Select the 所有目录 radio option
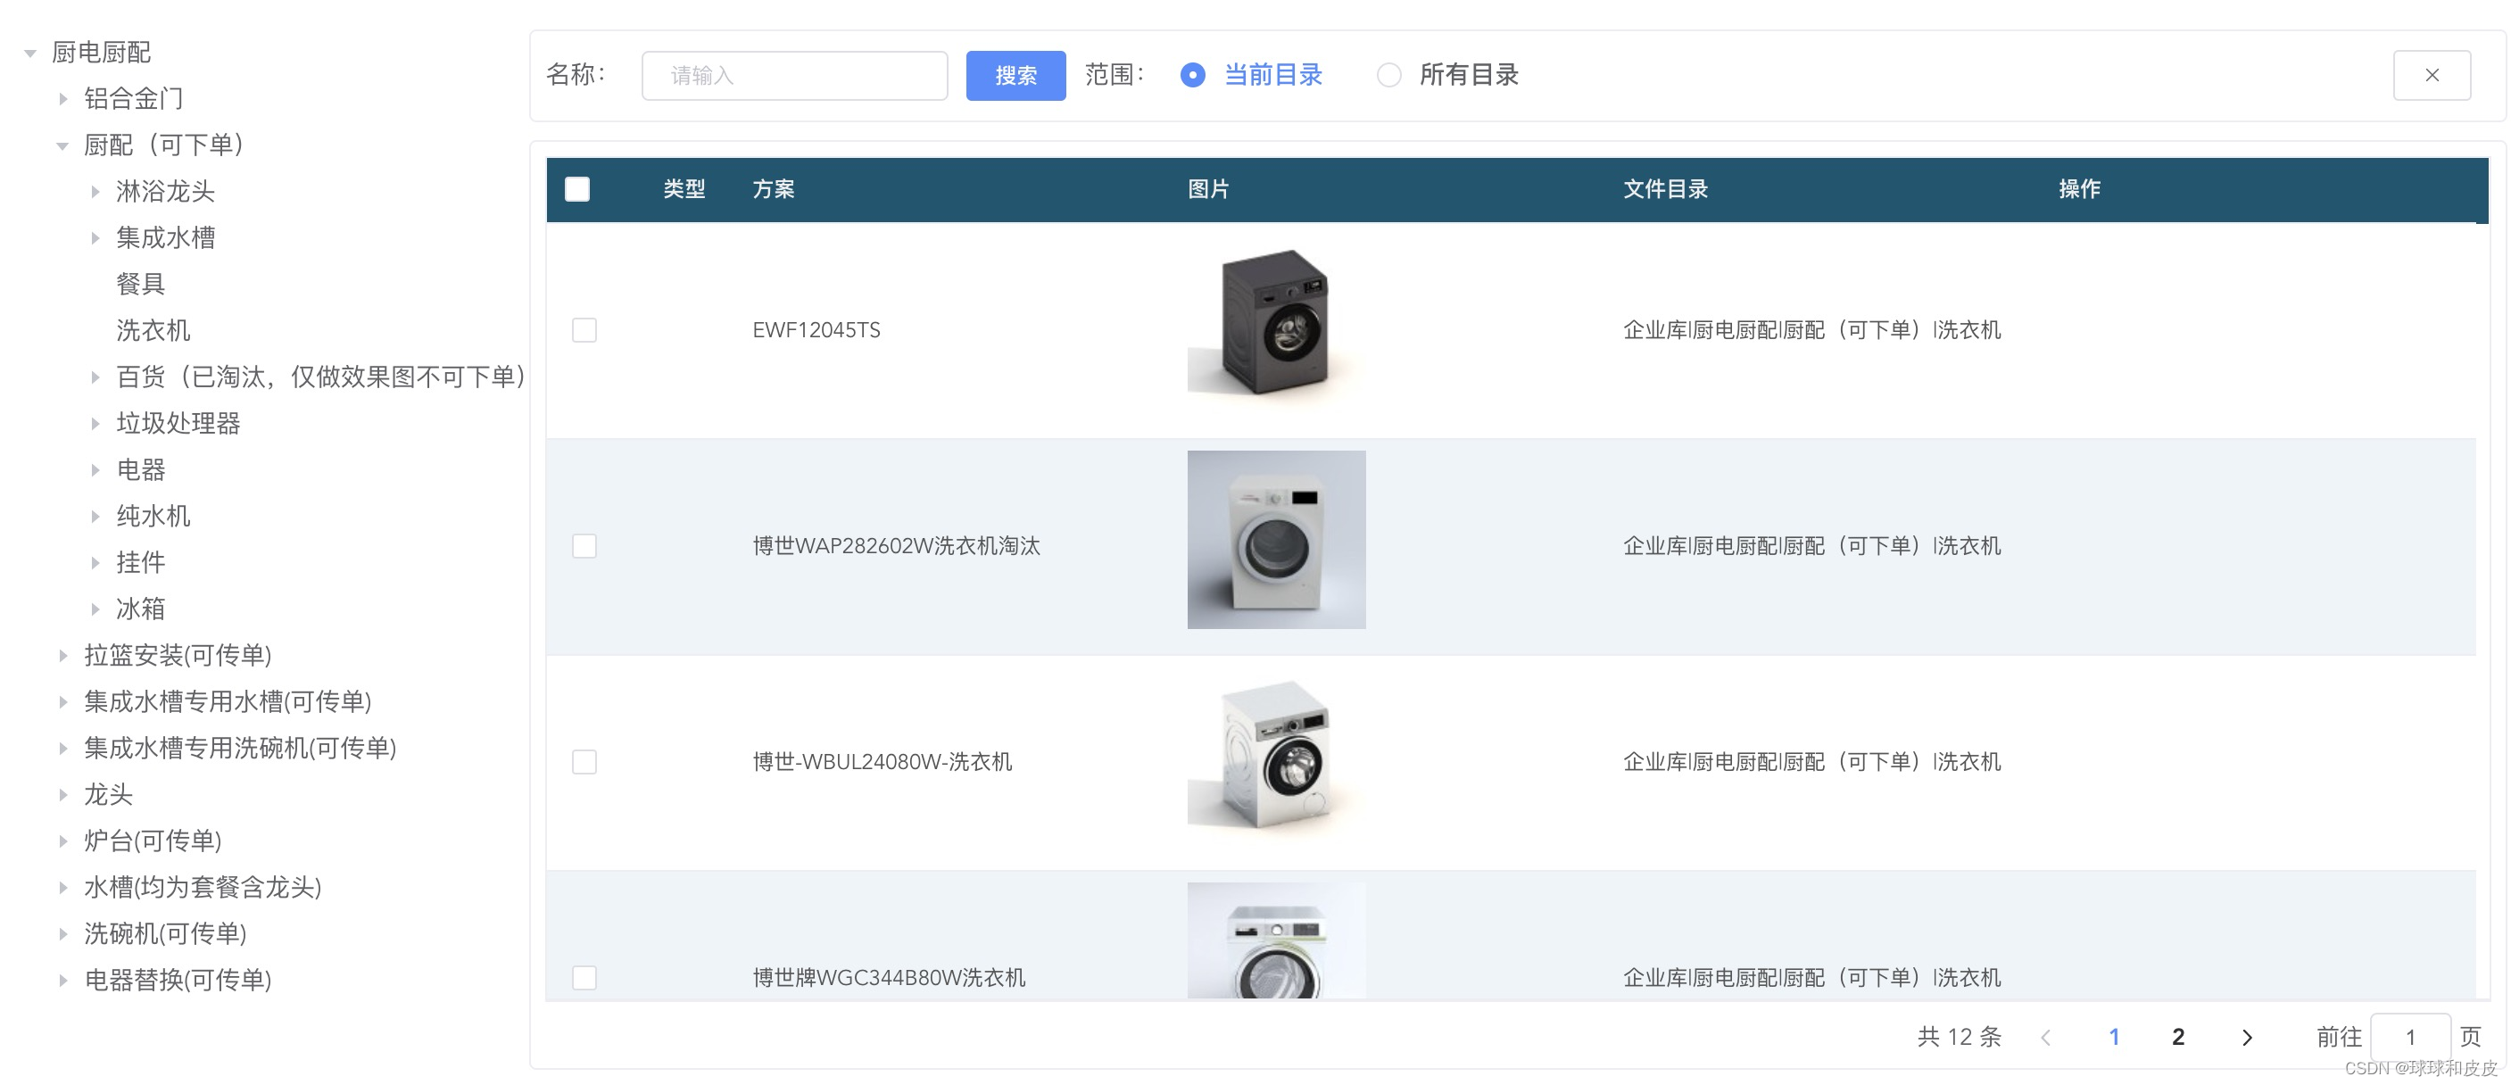2511x1085 pixels. 1388,75
